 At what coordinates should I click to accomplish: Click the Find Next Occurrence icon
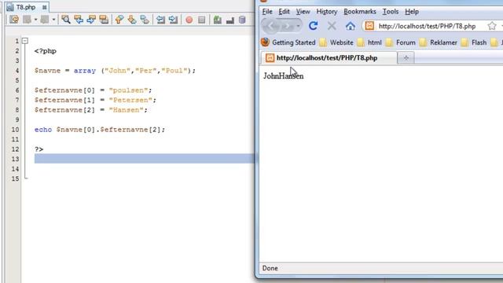pyautogui.click(x=91, y=20)
